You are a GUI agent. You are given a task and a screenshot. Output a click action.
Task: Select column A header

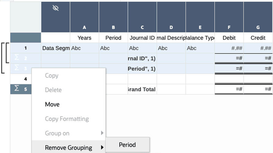pos(84,27)
